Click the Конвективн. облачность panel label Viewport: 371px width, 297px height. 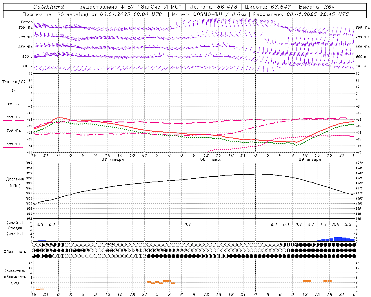(15, 274)
